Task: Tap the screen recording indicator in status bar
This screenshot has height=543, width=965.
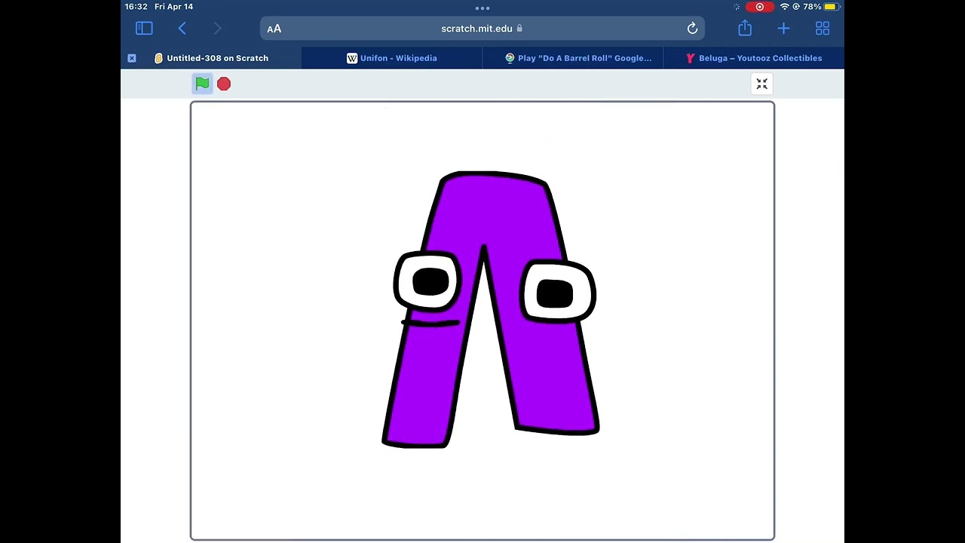Action: pyautogui.click(x=759, y=7)
